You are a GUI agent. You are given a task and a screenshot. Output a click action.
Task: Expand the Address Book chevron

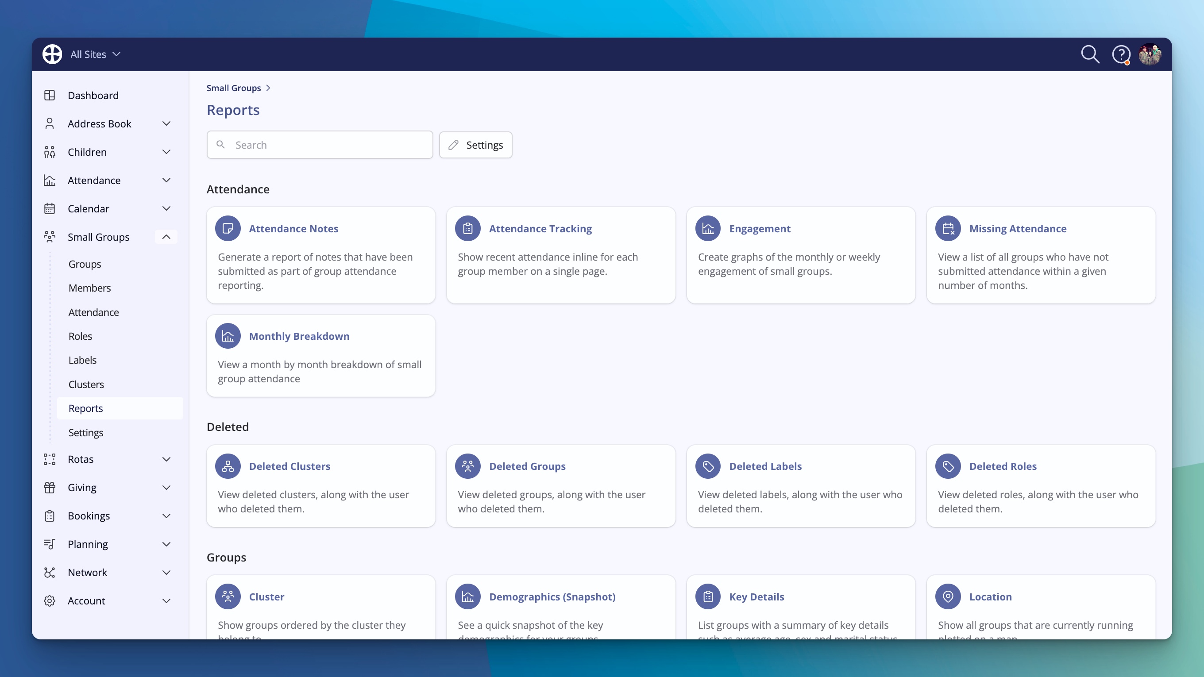click(166, 124)
